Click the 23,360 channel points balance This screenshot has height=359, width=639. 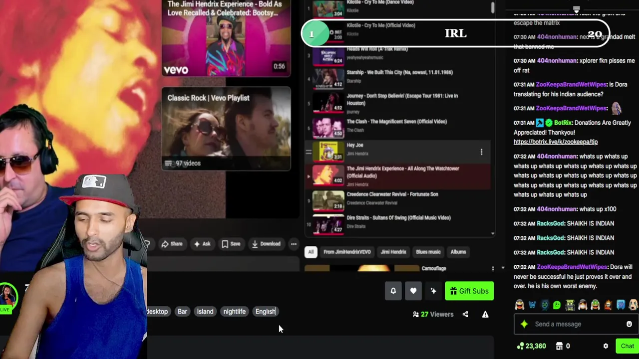point(531,346)
